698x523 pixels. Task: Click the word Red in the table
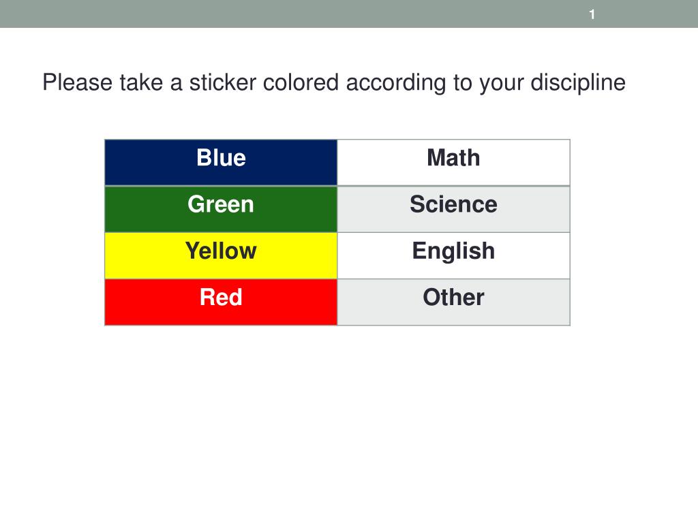coord(221,297)
